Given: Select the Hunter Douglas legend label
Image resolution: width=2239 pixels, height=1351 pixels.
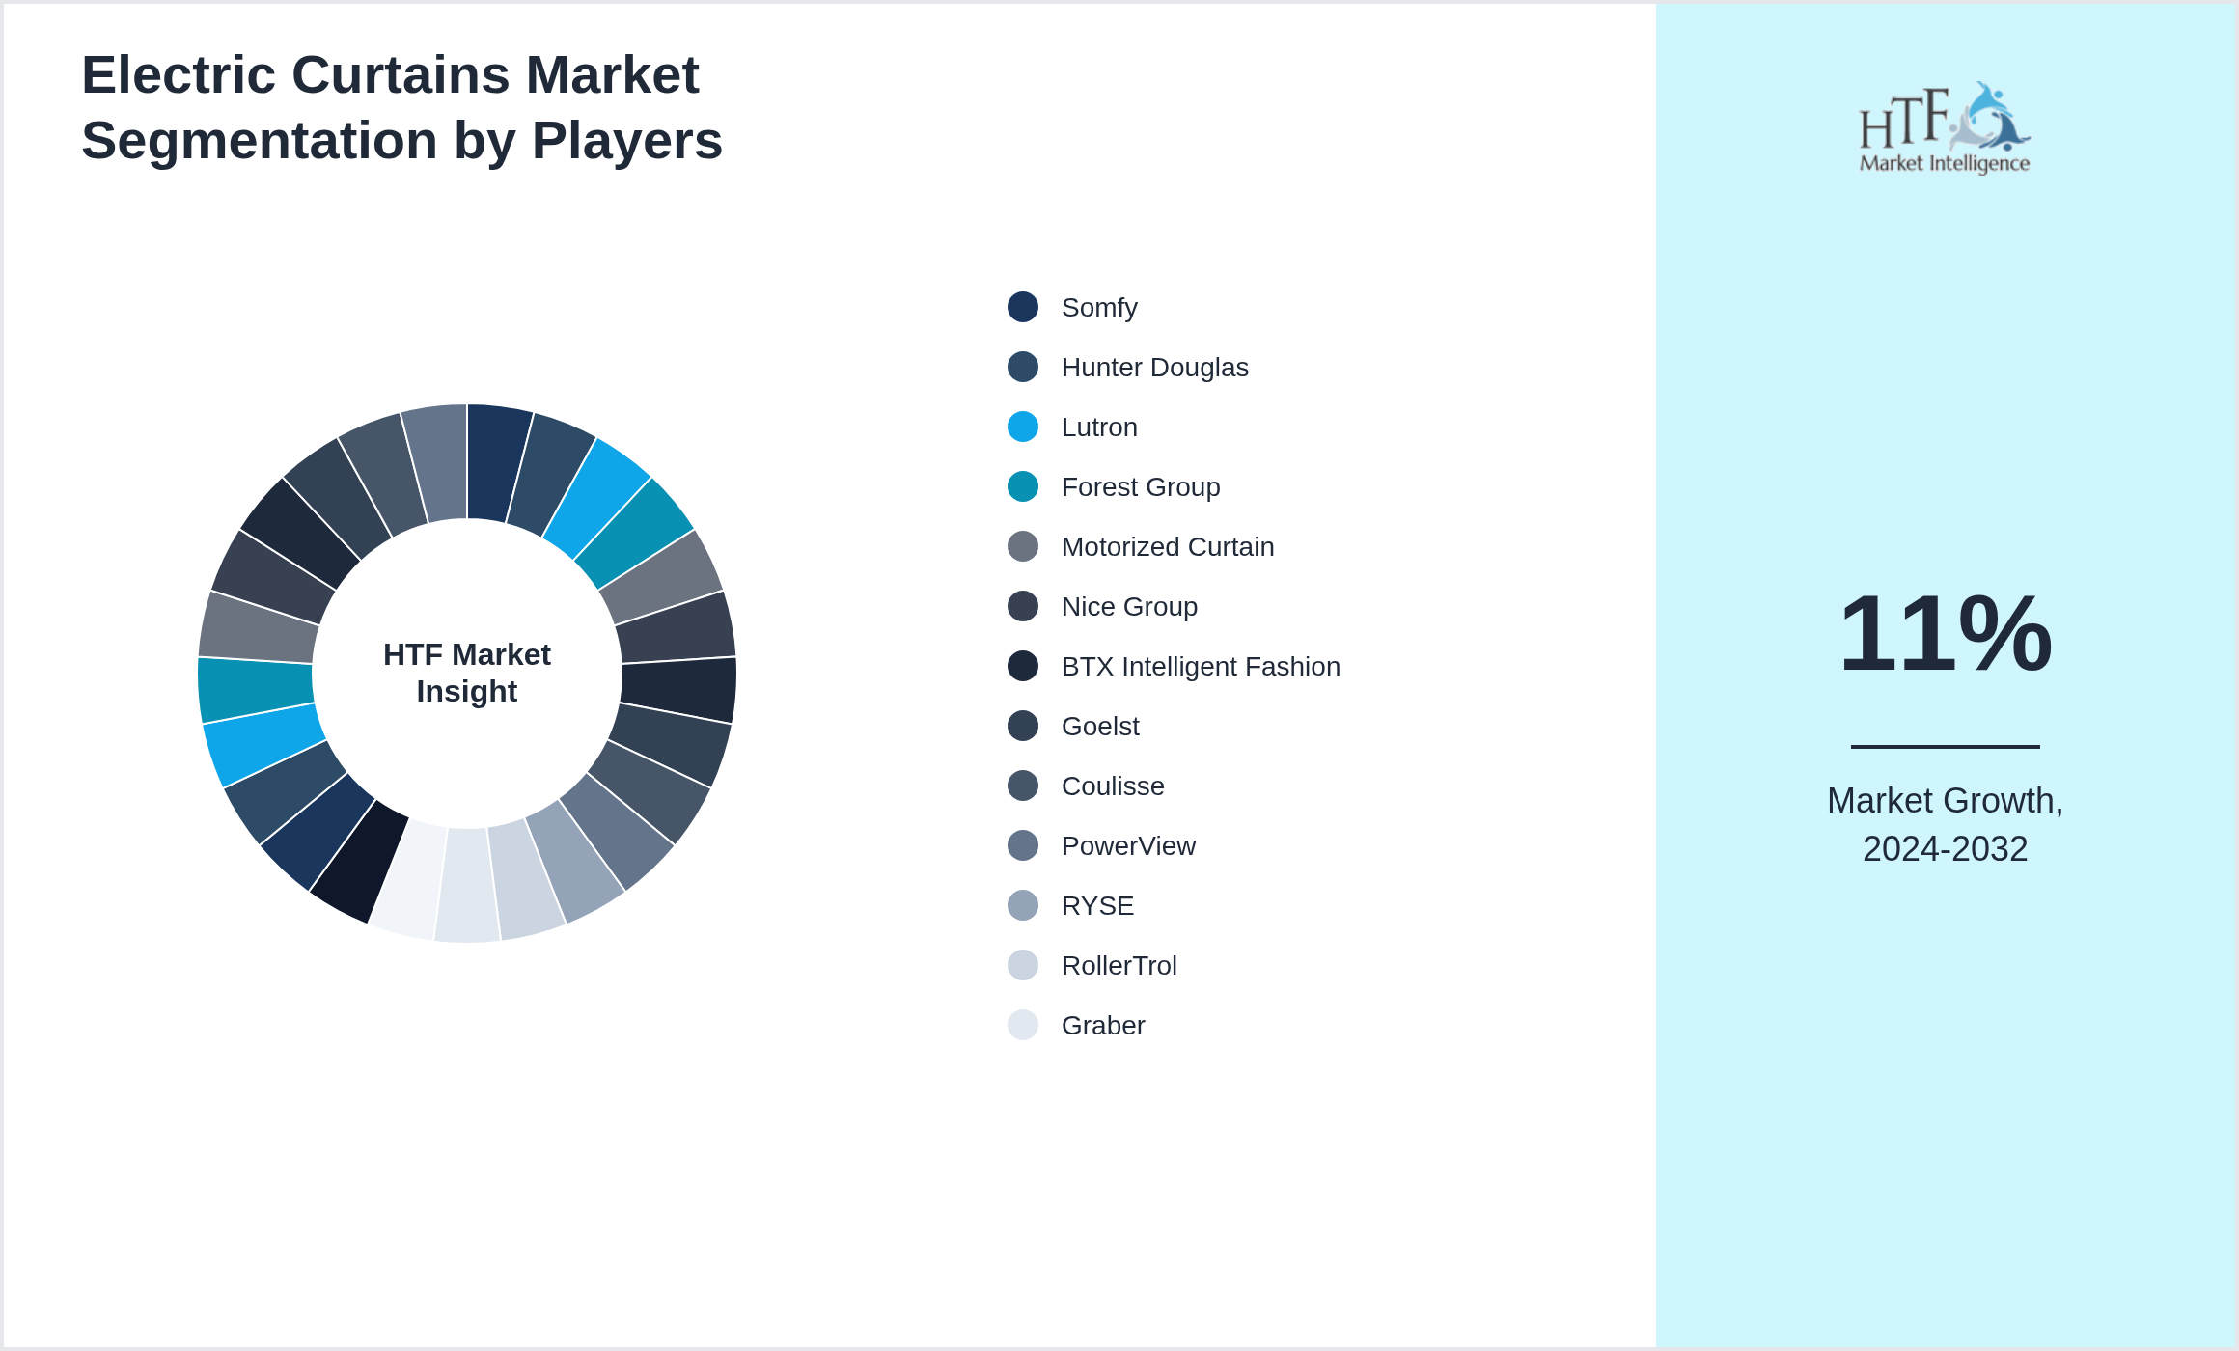Looking at the screenshot, I should point(1155,368).
